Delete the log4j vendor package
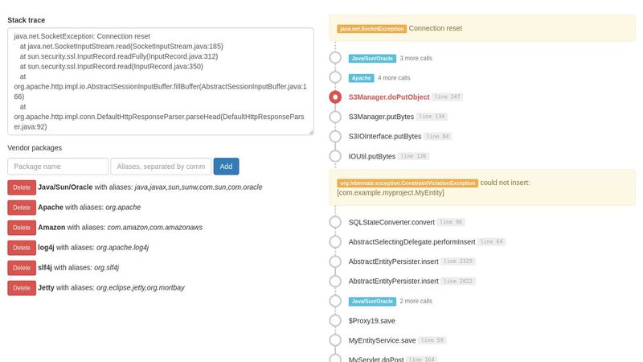643x362 pixels. click(21, 247)
